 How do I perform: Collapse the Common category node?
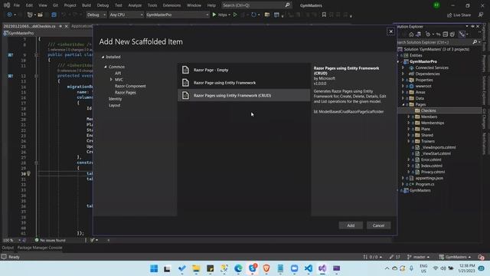[106, 67]
